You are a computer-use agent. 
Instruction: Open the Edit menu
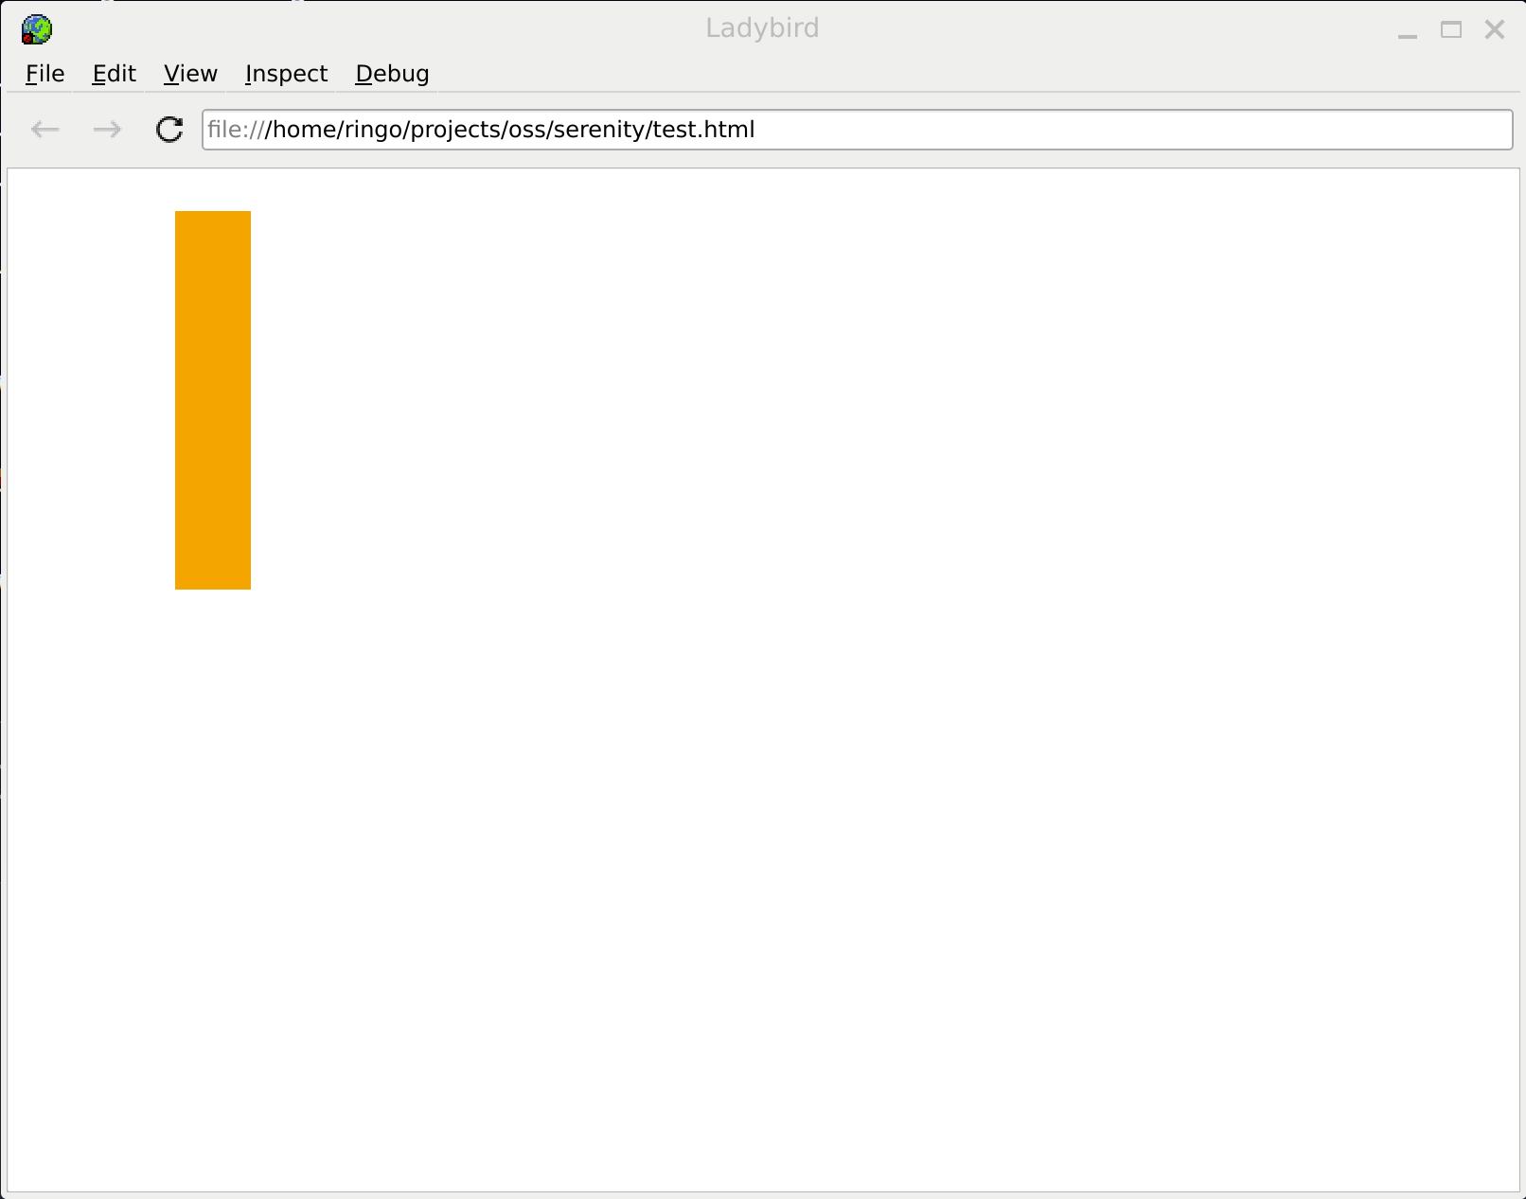[113, 74]
